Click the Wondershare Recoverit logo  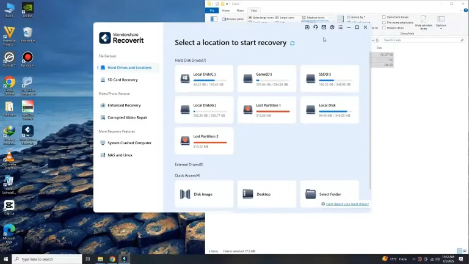[122, 38]
